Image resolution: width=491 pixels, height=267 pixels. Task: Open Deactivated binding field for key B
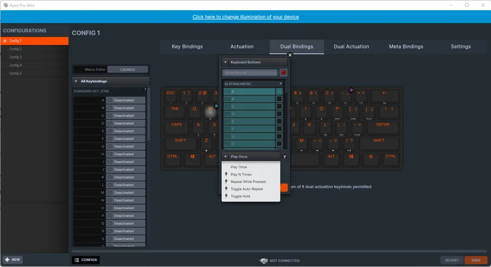click(x=126, y=108)
